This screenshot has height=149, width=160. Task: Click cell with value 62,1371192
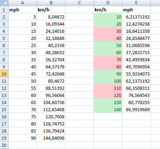tap(137, 81)
